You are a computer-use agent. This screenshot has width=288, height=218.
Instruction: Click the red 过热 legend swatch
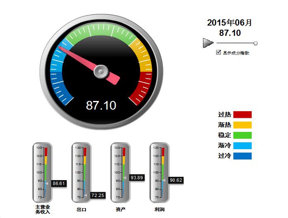(242, 114)
